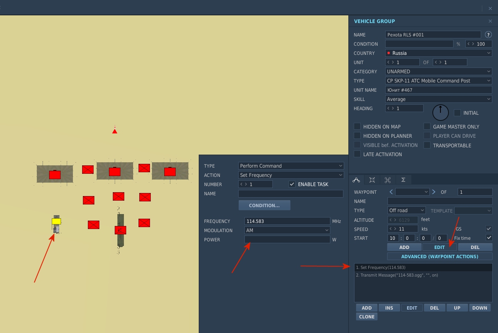Click the Heading stepper field
This screenshot has width=498, height=333.
pos(404,108)
